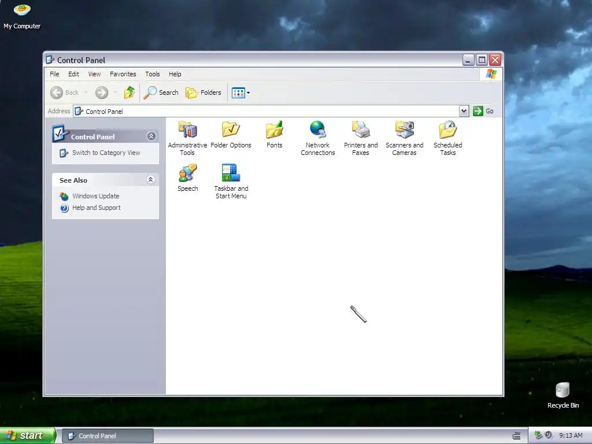592x444 pixels.
Task: Click the taskbar clock showing 9:13 AM
Action: 571,436
